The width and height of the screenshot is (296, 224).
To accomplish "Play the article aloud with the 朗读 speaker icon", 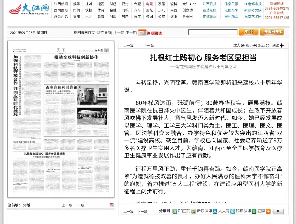I will point(282,45).
